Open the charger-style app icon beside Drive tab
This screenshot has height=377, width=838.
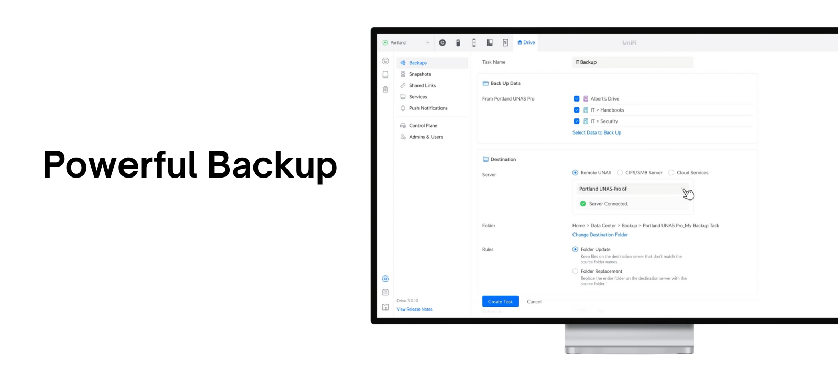(x=505, y=43)
